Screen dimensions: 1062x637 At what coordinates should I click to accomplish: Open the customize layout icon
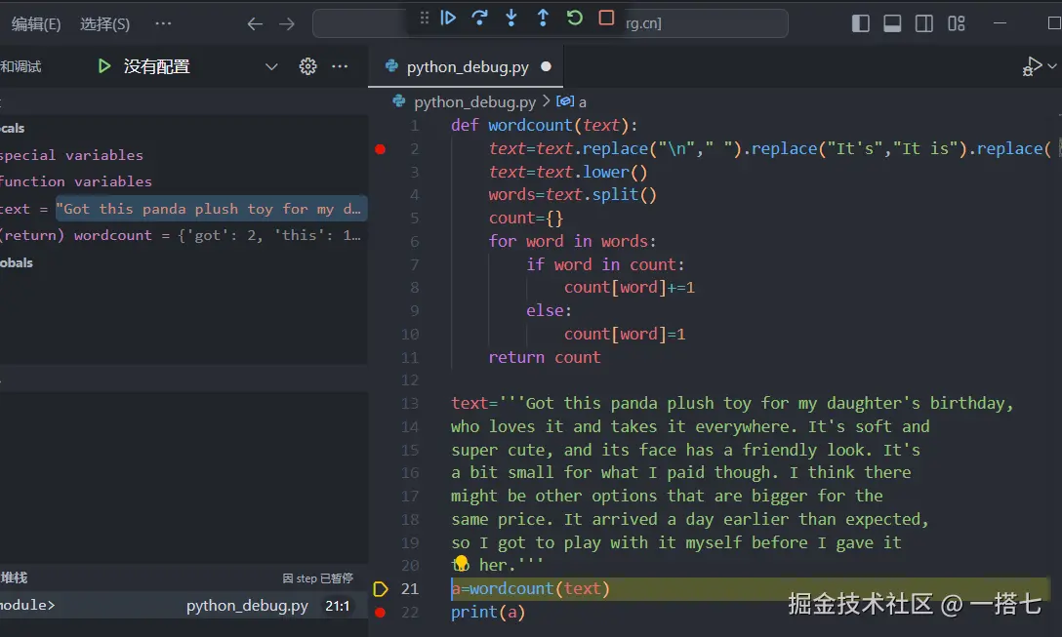[x=957, y=23]
